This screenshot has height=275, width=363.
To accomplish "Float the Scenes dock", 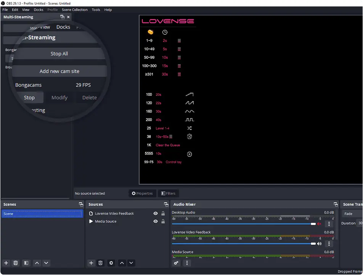I will pyautogui.click(x=81, y=204).
